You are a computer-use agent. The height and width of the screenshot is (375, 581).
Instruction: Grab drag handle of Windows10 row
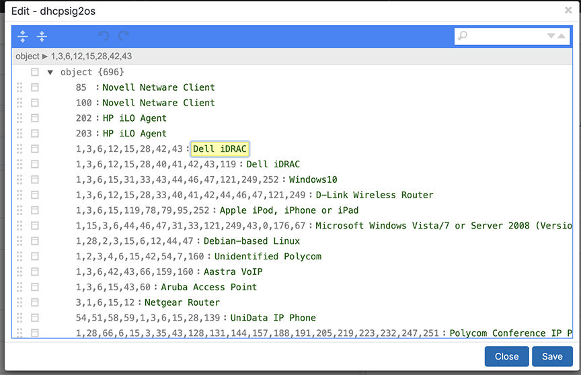[x=20, y=179]
